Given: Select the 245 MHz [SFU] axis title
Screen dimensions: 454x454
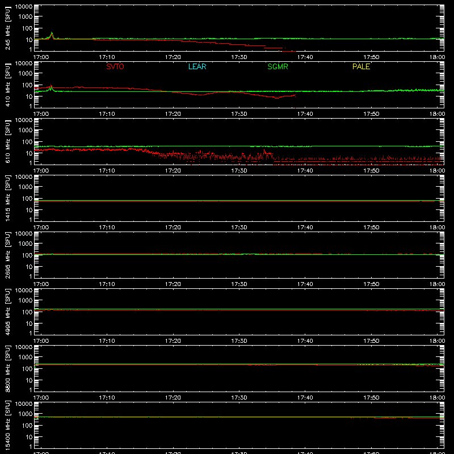Looking at the screenshot, I should pos(7,28).
